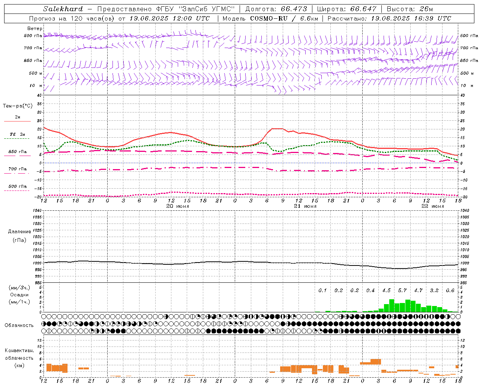Click the "700 гПа" temperature legend entry
This screenshot has width=480, height=384.
pyautogui.click(x=18, y=169)
